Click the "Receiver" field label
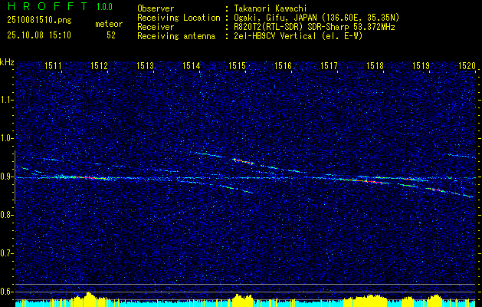This screenshot has height=307, width=482. pyautogui.click(x=156, y=27)
